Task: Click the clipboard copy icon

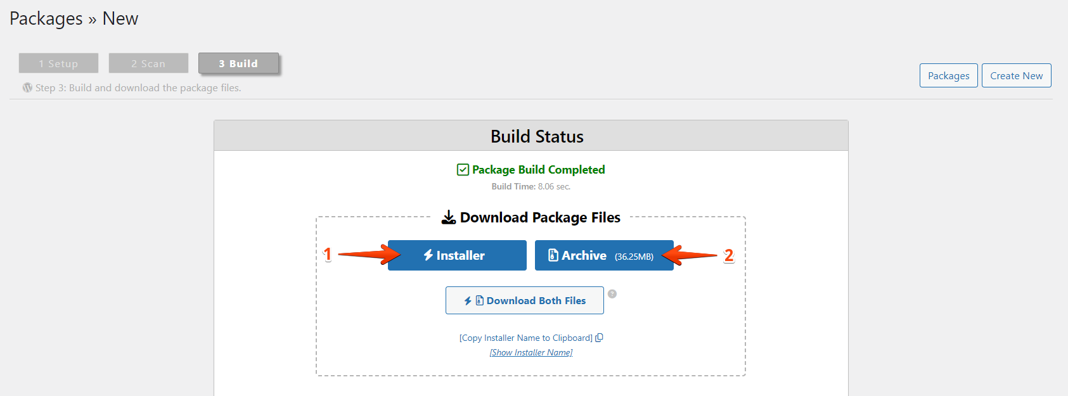Action: click(600, 338)
